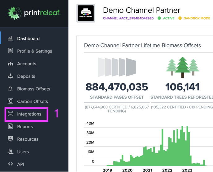This screenshot has width=213, height=172.
Task: Click the Biomass Offsets tree icon
Action: (11, 88)
